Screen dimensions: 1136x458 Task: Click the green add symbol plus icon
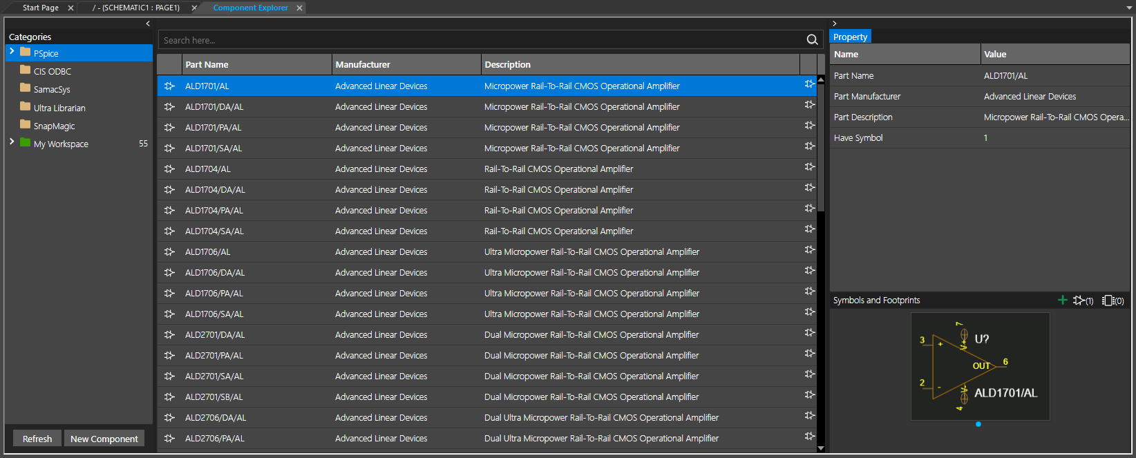tap(1063, 300)
